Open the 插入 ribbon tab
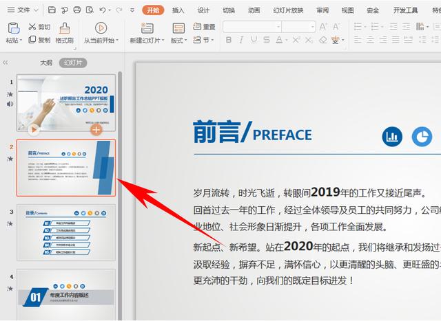This screenshot has width=441, height=321. click(x=178, y=10)
